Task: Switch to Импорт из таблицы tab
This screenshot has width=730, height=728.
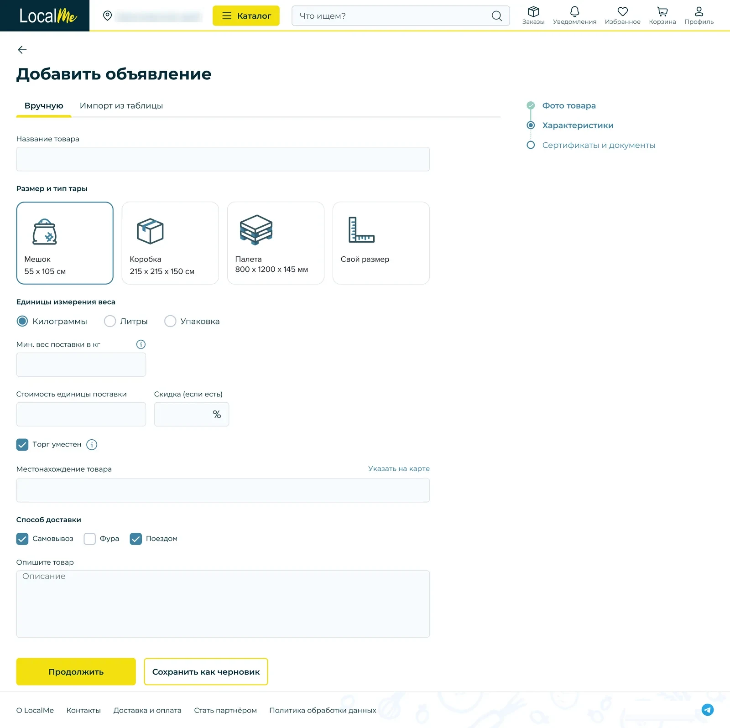Action: point(121,106)
